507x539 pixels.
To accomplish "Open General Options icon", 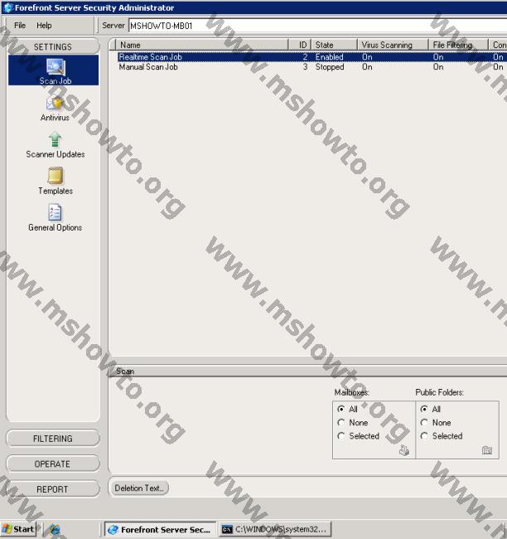I will pos(55,212).
